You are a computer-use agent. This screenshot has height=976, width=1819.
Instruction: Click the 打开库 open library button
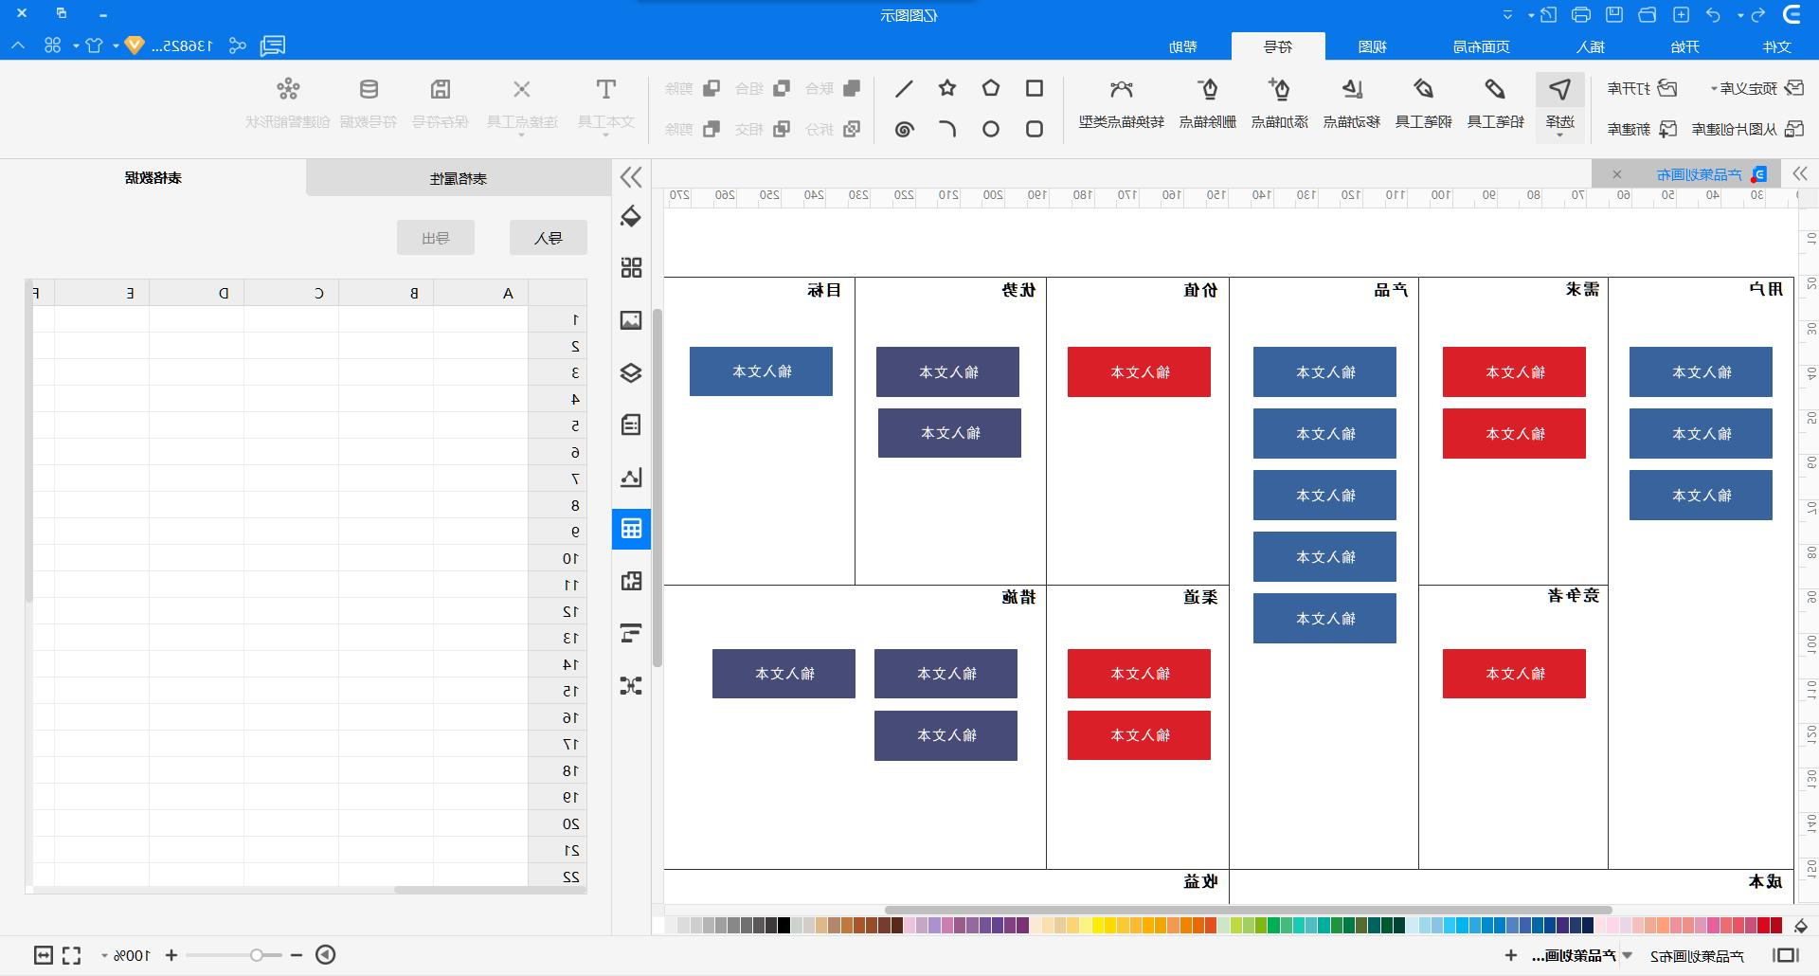pos(1643,88)
